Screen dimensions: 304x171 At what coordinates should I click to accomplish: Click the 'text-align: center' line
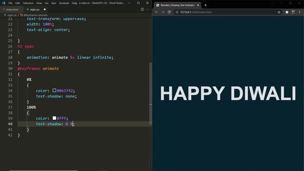pos(48,29)
